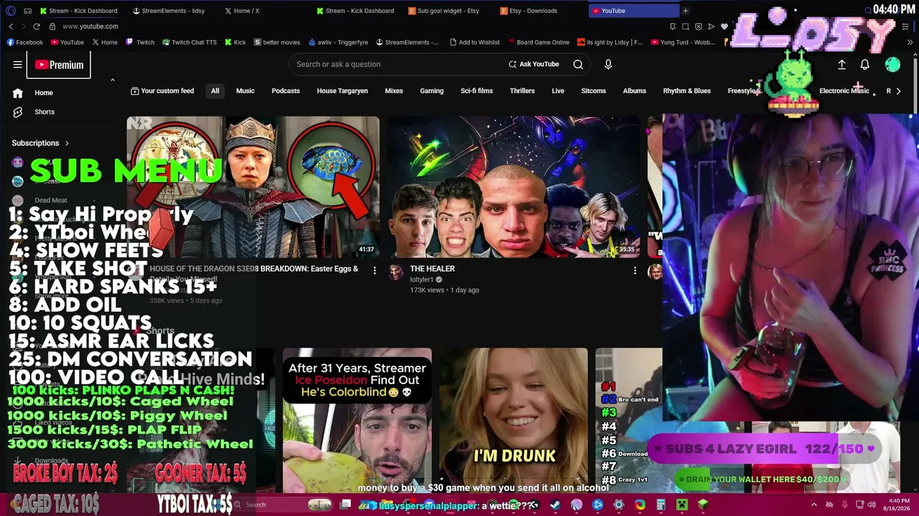This screenshot has width=919, height=516.
Task: Open THE HEALER video title
Action: pyautogui.click(x=432, y=269)
